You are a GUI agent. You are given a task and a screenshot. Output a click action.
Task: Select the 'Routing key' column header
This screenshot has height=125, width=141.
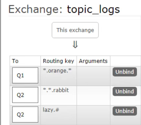[x=59, y=61]
